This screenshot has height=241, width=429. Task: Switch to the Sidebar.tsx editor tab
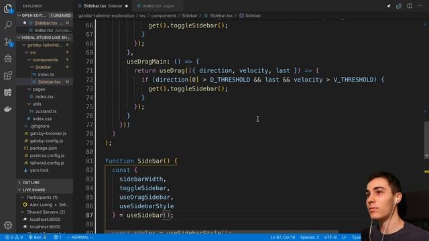[x=103, y=6]
